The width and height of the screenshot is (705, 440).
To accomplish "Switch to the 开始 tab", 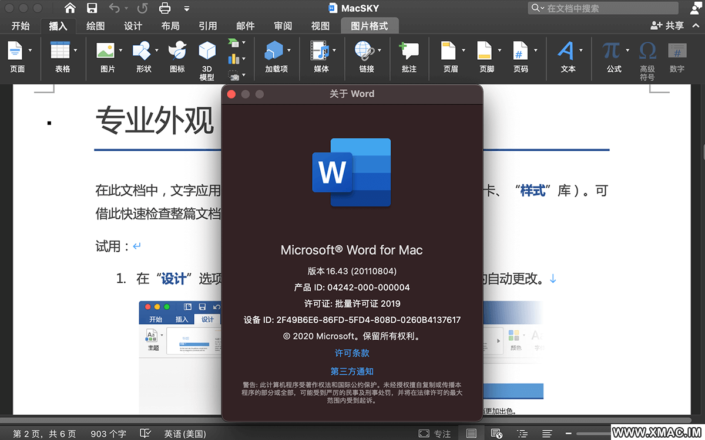I will point(21,26).
